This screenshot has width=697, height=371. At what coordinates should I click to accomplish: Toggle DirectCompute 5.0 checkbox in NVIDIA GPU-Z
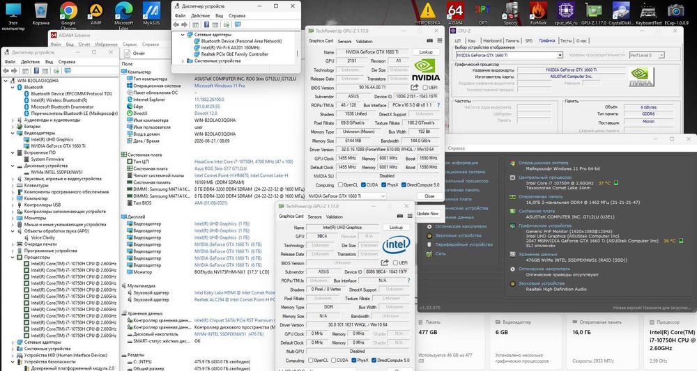(404, 185)
